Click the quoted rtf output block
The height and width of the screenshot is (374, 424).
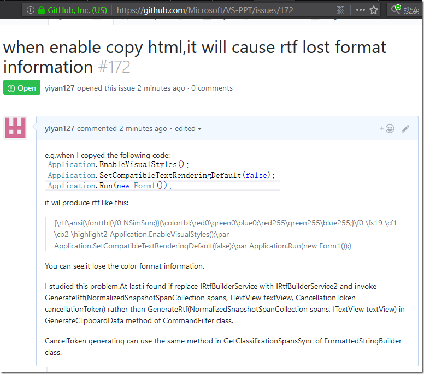click(225, 234)
